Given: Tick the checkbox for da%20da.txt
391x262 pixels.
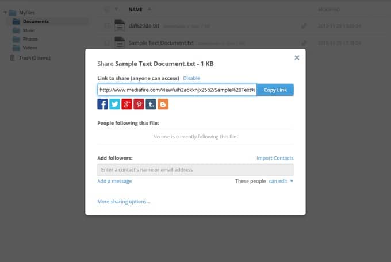Looking at the screenshot, I should (107, 26).
